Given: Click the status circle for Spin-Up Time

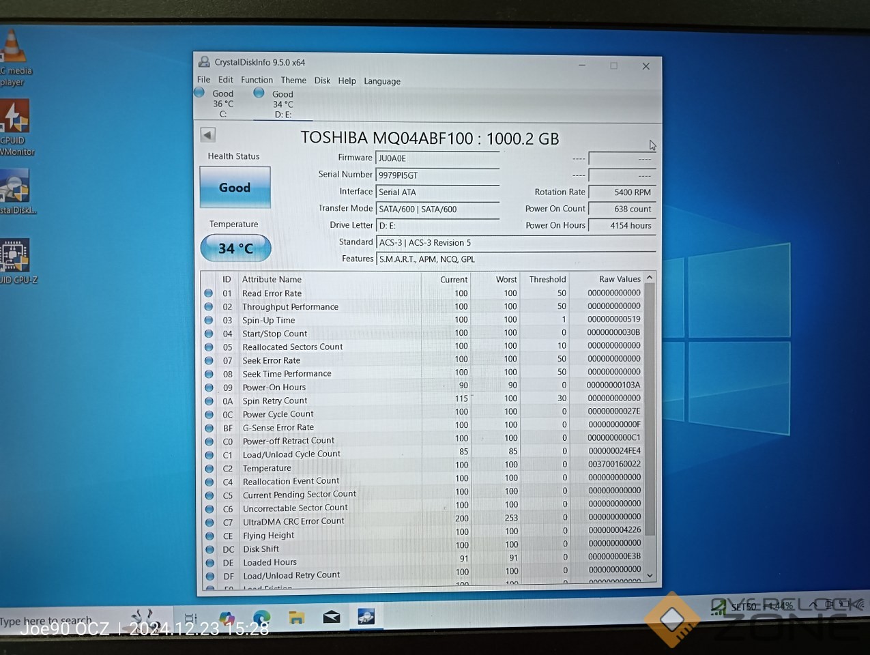Looking at the screenshot, I should [x=208, y=320].
